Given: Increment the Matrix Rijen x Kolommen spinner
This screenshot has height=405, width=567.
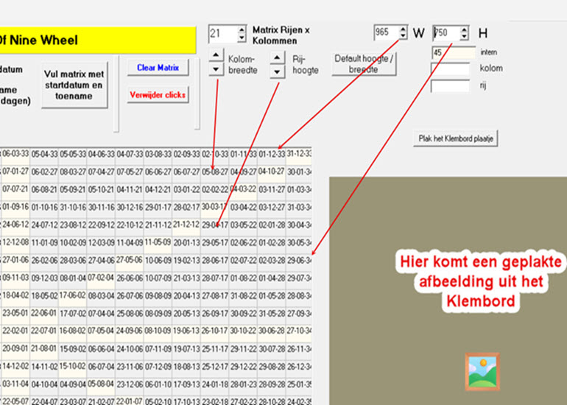Looking at the screenshot, I should click(x=242, y=30).
